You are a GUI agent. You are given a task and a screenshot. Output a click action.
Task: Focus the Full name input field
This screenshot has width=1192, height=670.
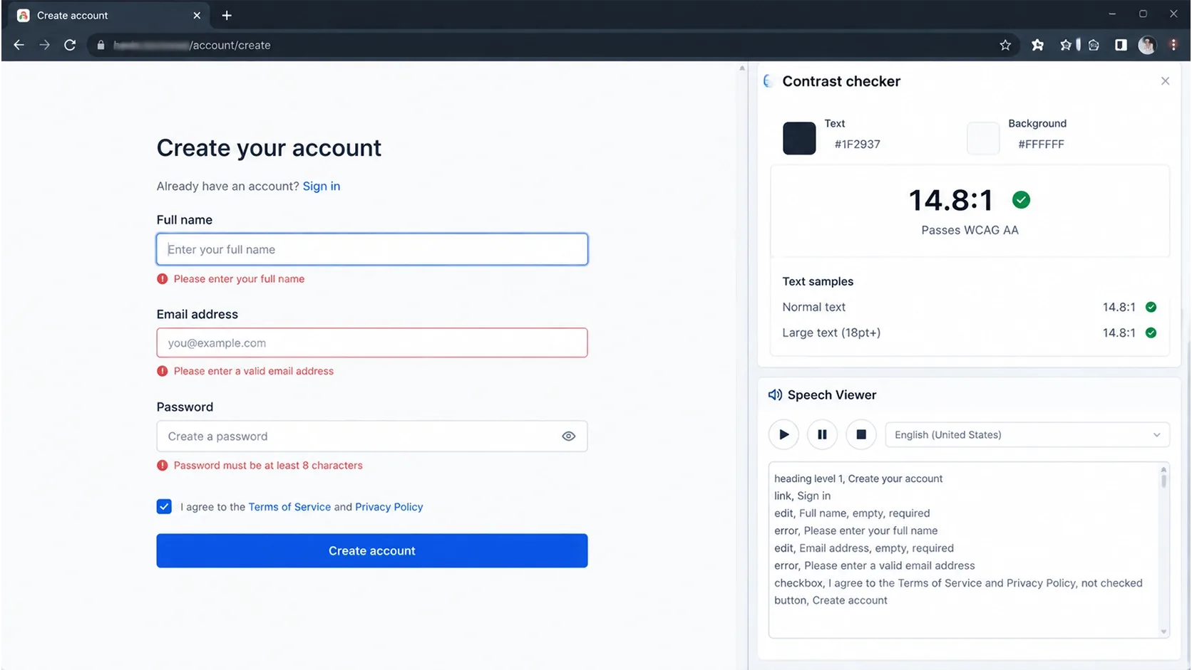(372, 249)
